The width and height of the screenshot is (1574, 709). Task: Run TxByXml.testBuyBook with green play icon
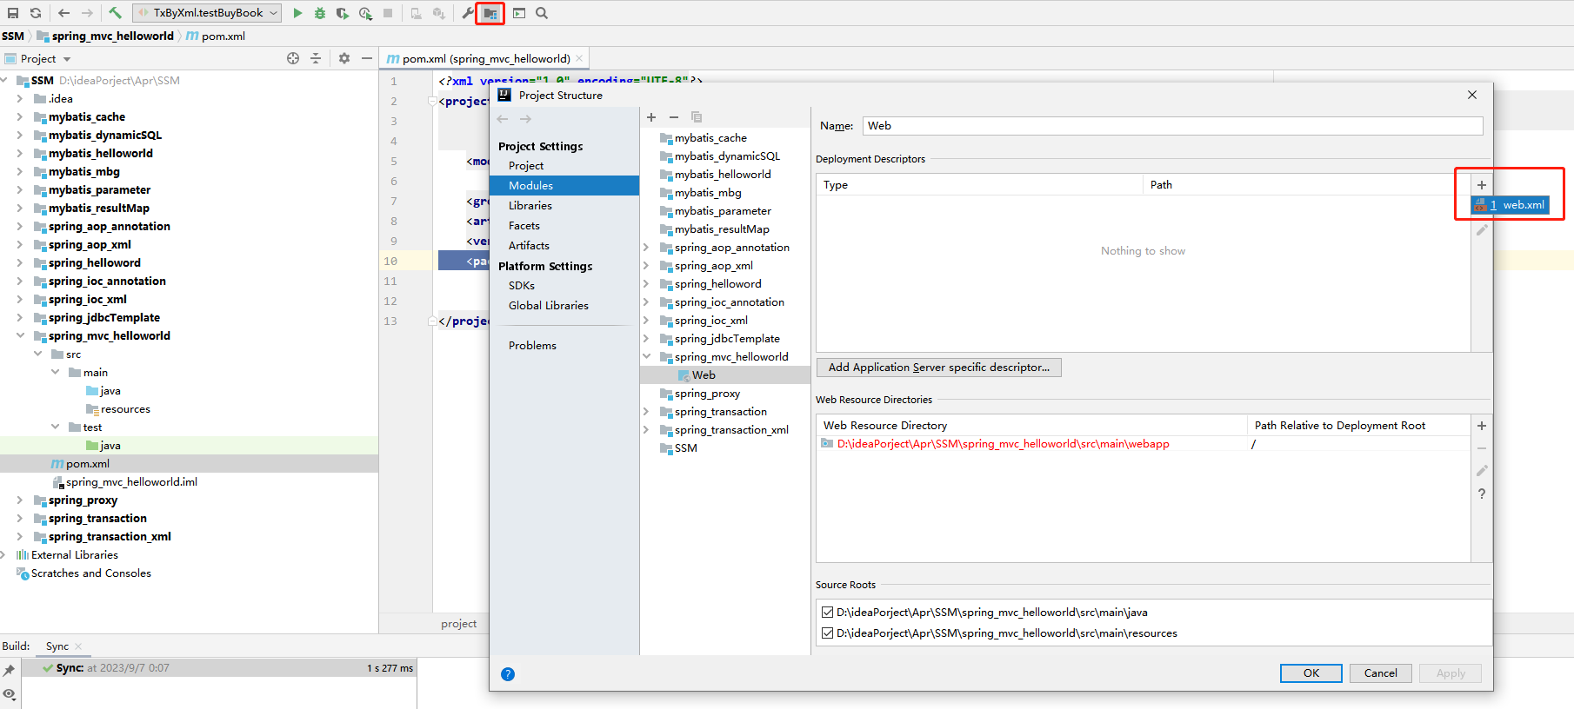click(297, 13)
